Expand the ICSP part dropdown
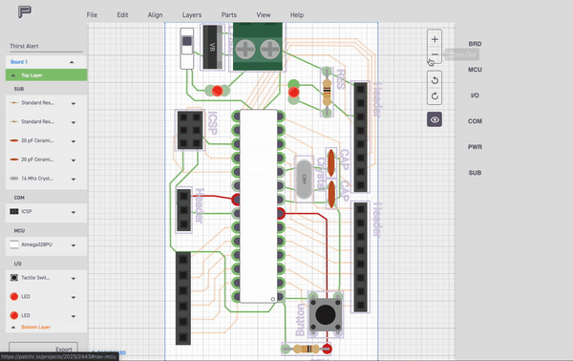Image resolution: width=573 pixels, height=361 pixels. 74,212
